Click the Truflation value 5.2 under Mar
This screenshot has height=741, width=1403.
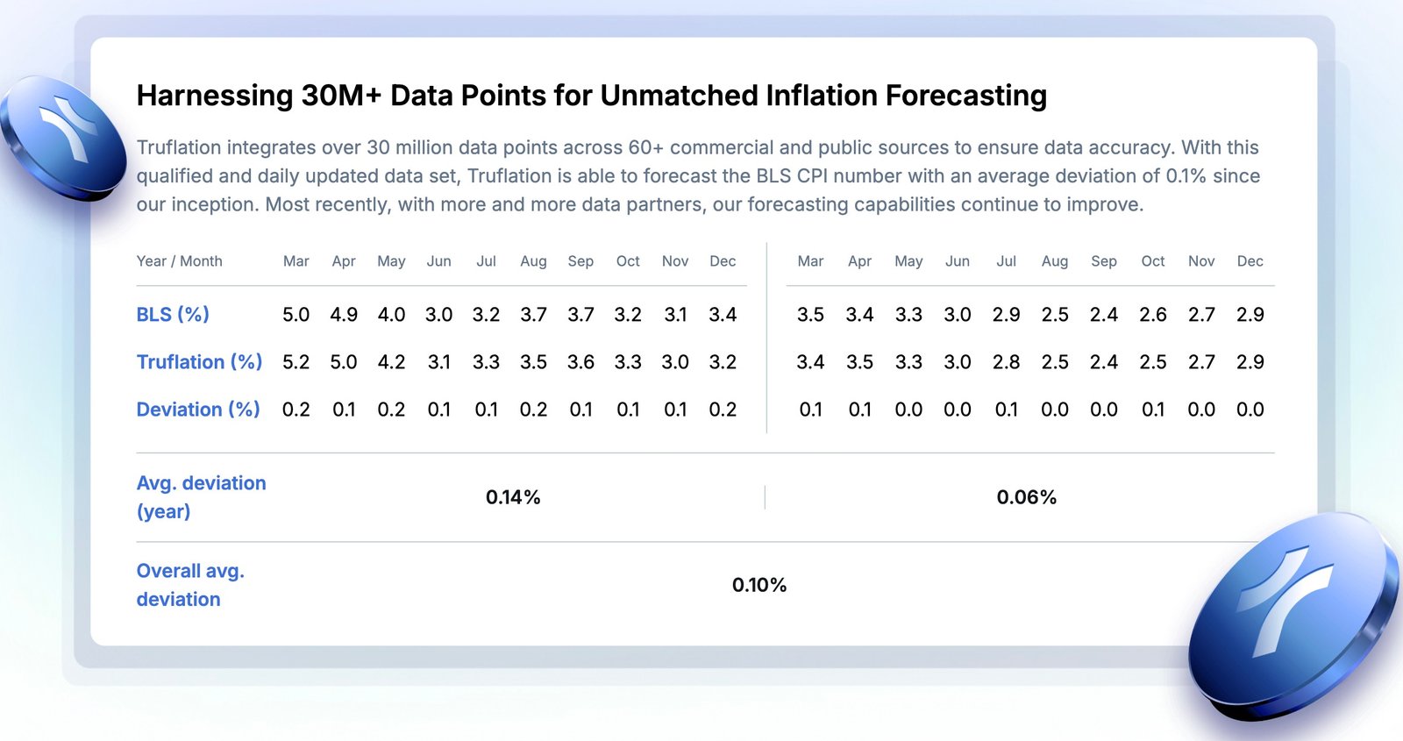pyautogui.click(x=296, y=361)
